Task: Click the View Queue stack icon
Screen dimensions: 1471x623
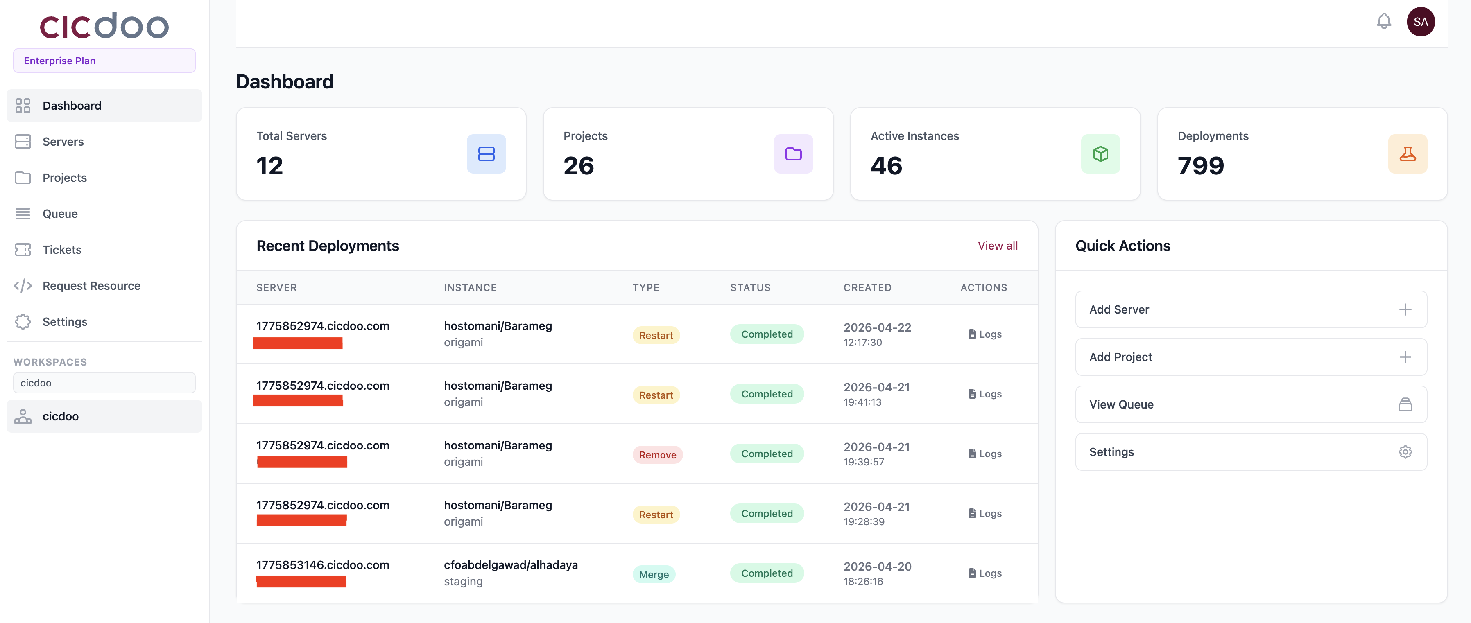Action: coord(1405,404)
